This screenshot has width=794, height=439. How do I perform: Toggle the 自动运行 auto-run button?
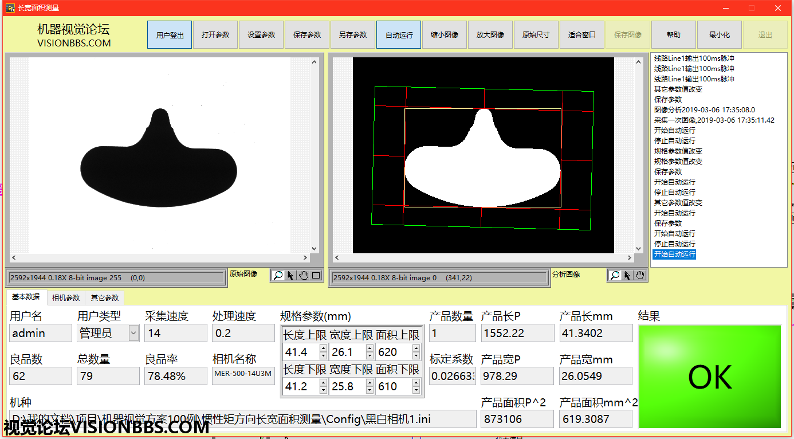[x=399, y=35]
